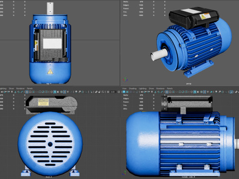Toggle resolution gate in front view panel toolbar
The width and height of the screenshot is (239, 179).
(x=33, y=91)
